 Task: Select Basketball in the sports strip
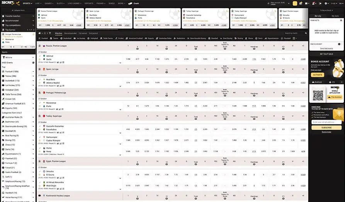66,38
